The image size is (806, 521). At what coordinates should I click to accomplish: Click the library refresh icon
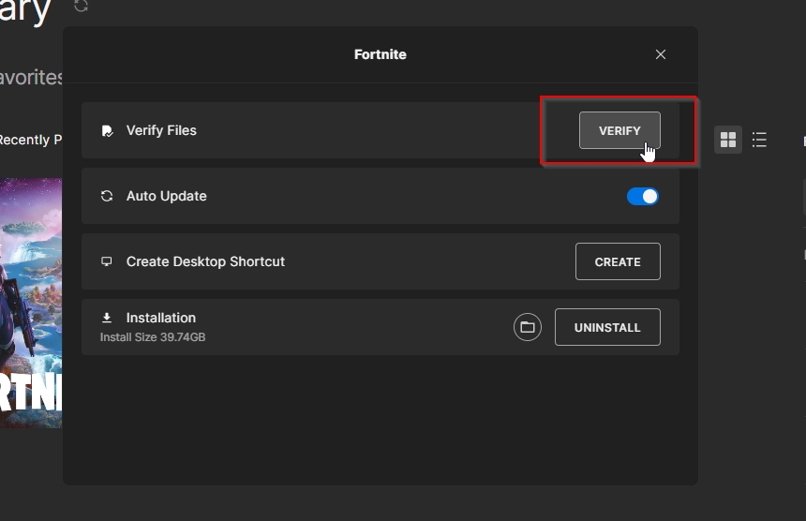[82, 5]
